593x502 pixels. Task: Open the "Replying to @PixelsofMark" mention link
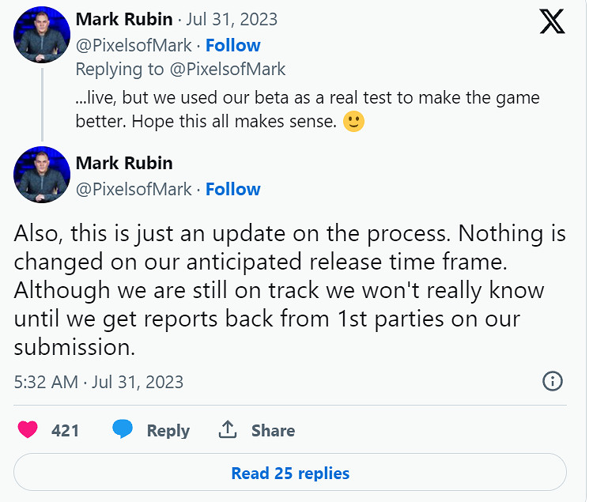229,70
